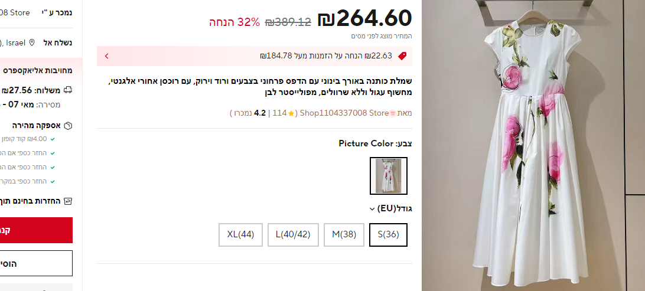
Task: Open the large floral dress product image
Action: (533, 145)
